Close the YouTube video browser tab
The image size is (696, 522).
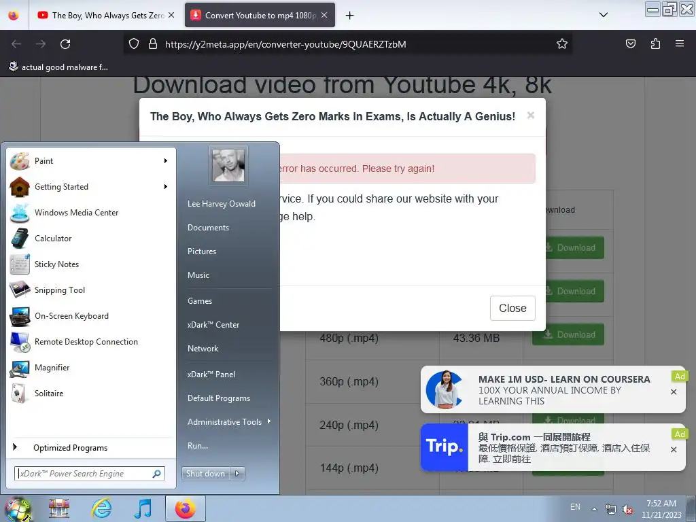[x=171, y=15]
